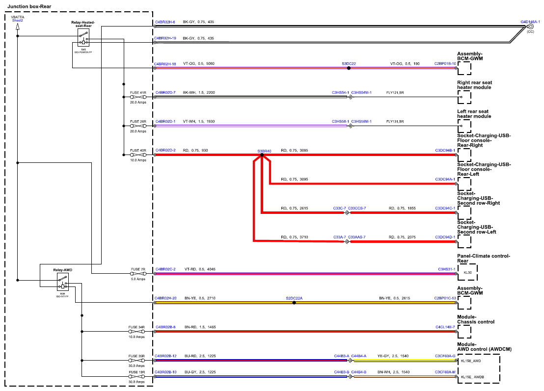544x391 pixels.
Task: Open the VBATTA Sheet2 link
Action: click(x=17, y=21)
